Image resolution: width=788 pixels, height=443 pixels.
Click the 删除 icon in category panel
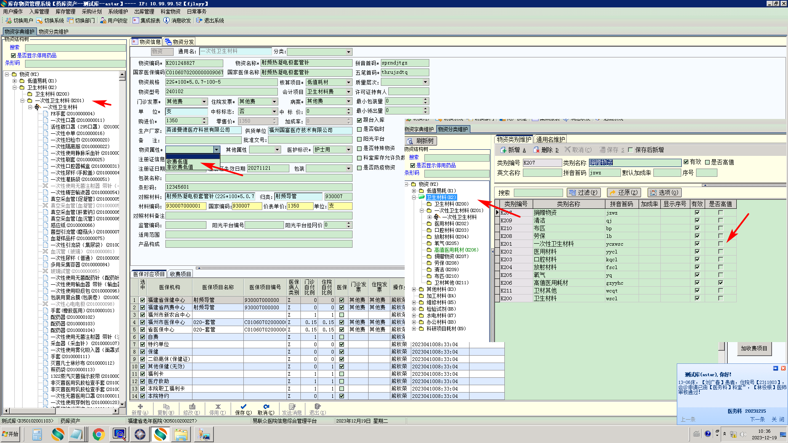pyautogui.click(x=536, y=150)
